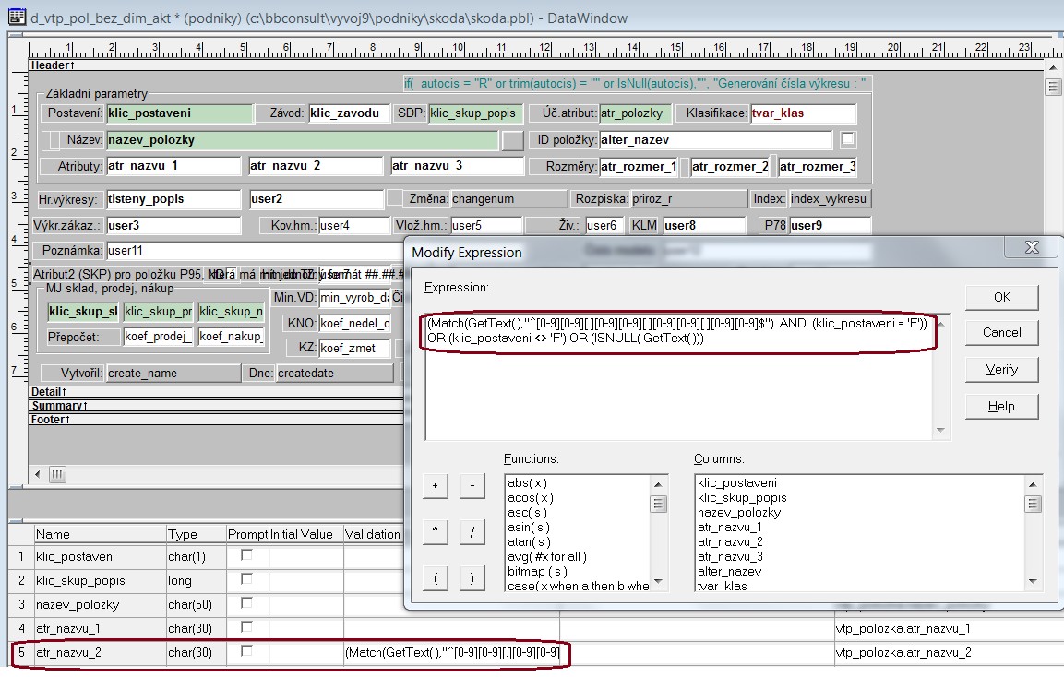Open validation cell for atr_nazvu_2
The image size is (1064, 677).
(x=452, y=653)
